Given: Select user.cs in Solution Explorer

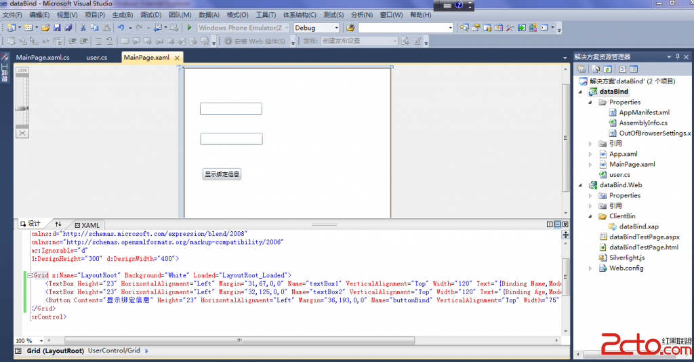Looking at the screenshot, I should point(619,175).
